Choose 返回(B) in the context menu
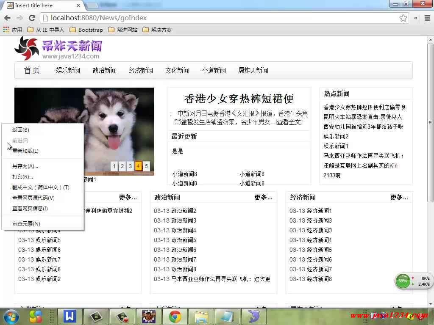The image size is (434, 325). [x=43, y=129]
